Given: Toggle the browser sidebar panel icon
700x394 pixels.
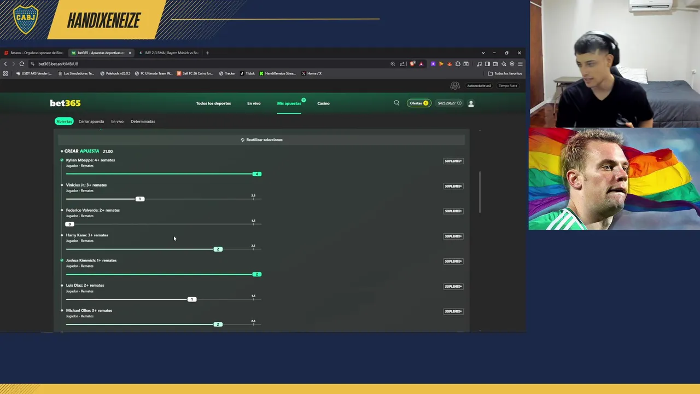Looking at the screenshot, I should point(487,64).
